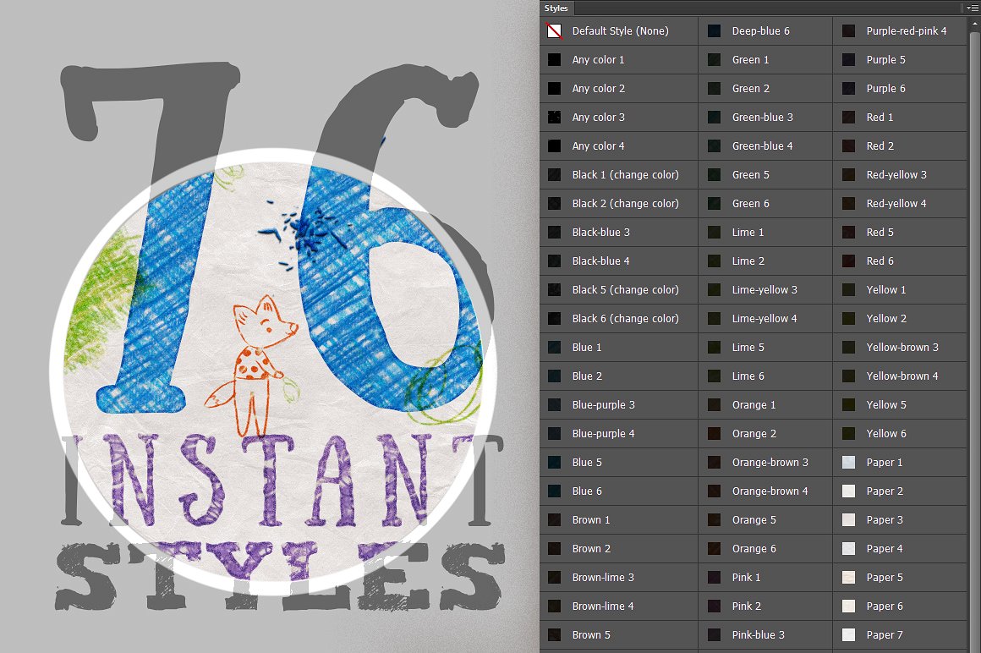Viewport: 981px width, 653px height.
Task: Select the Default Style (None) thumbnail
Action: pyautogui.click(x=556, y=30)
